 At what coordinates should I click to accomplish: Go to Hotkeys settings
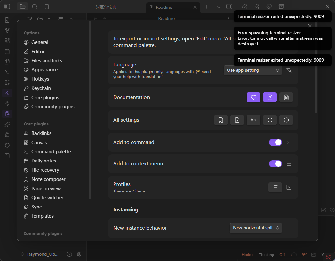40,79
